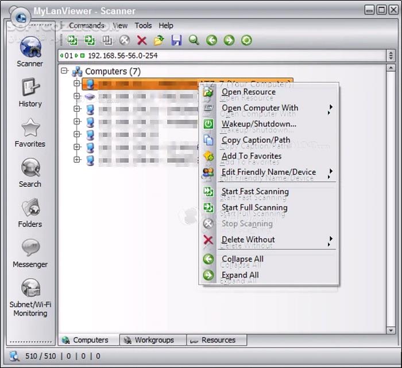Open Edit Friendly Name/Device submenu

(x=269, y=172)
